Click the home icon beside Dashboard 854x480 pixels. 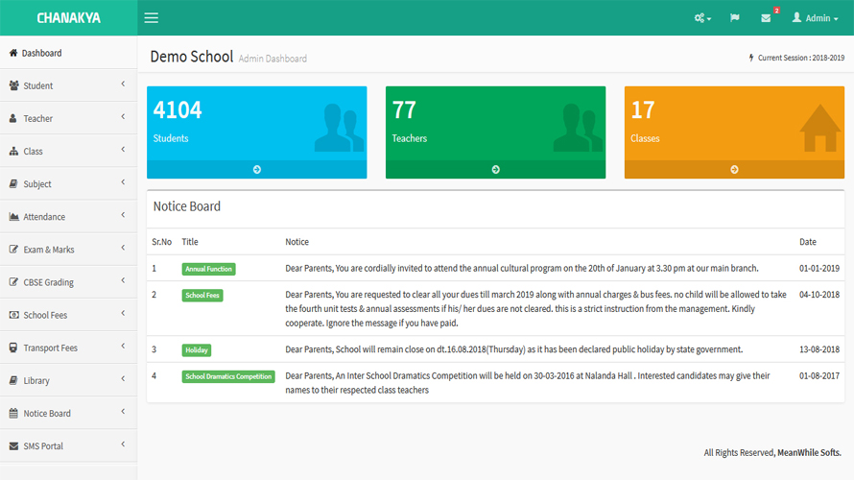(x=13, y=53)
